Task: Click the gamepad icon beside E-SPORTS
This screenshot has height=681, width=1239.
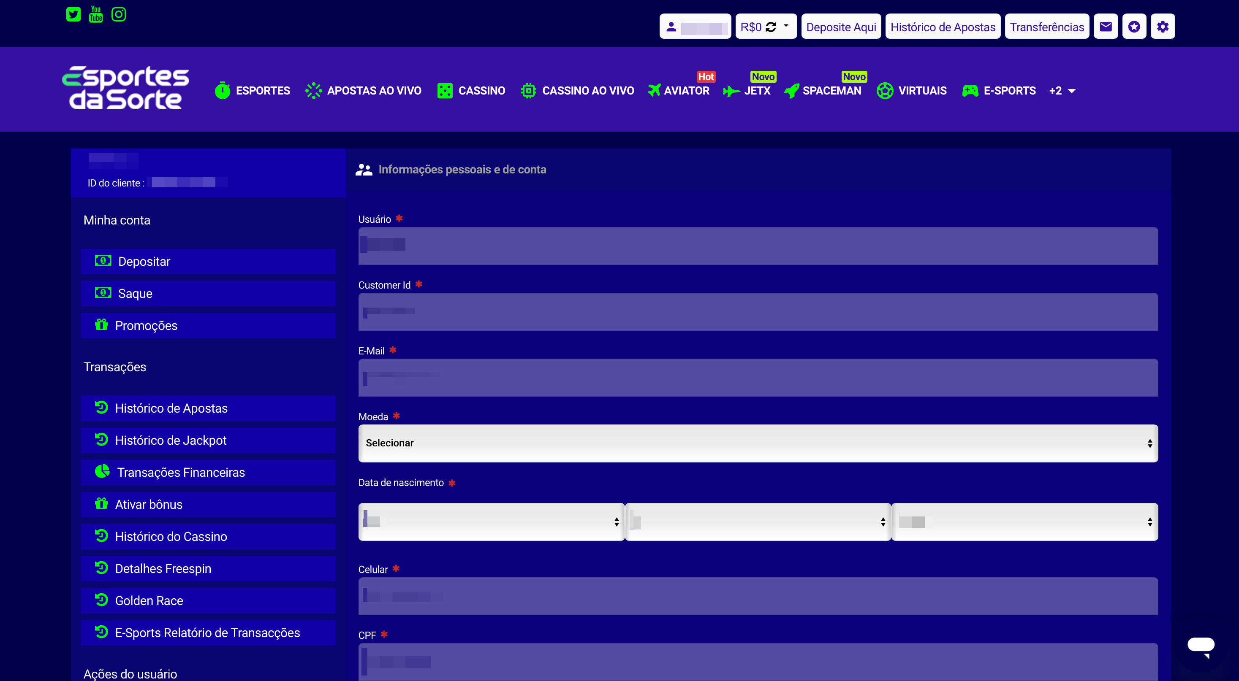Action: point(970,90)
